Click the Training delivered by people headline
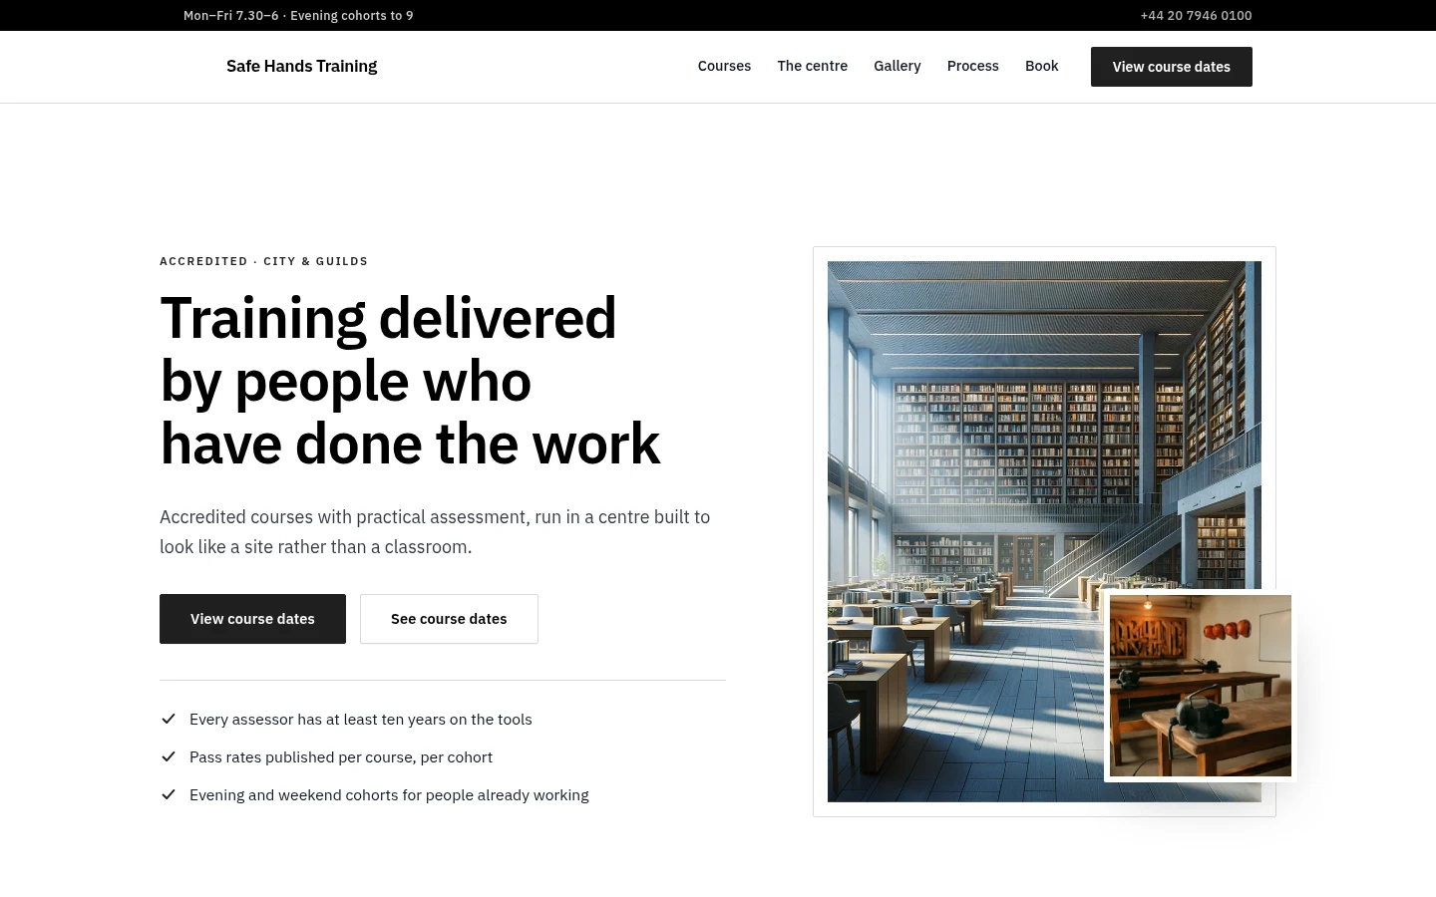Viewport: 1436px width, 897px height. (410, 381)
